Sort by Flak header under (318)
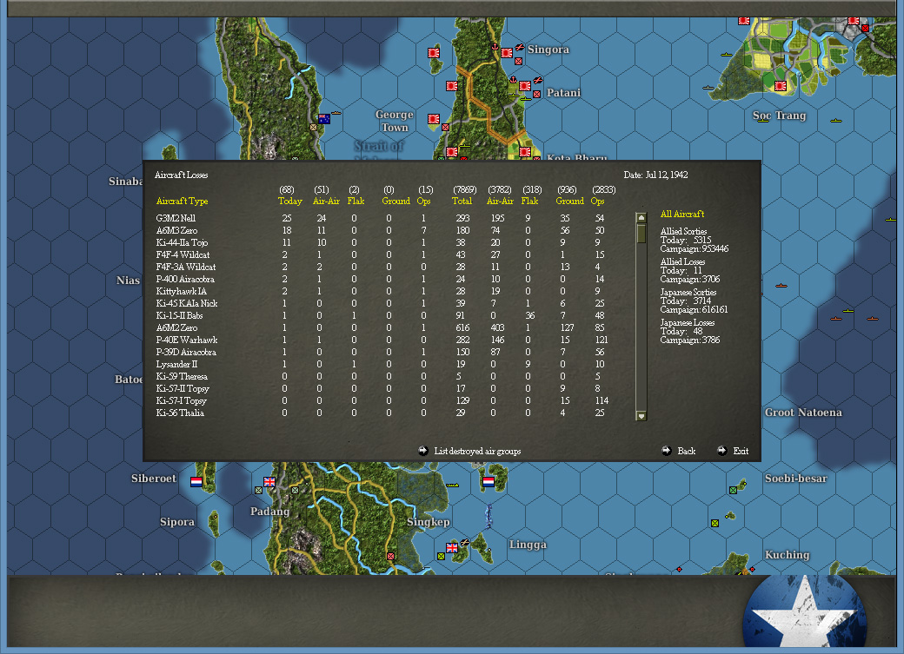Image resolution: width=904 pixels, height=654 pixels. tap(529, 201)
